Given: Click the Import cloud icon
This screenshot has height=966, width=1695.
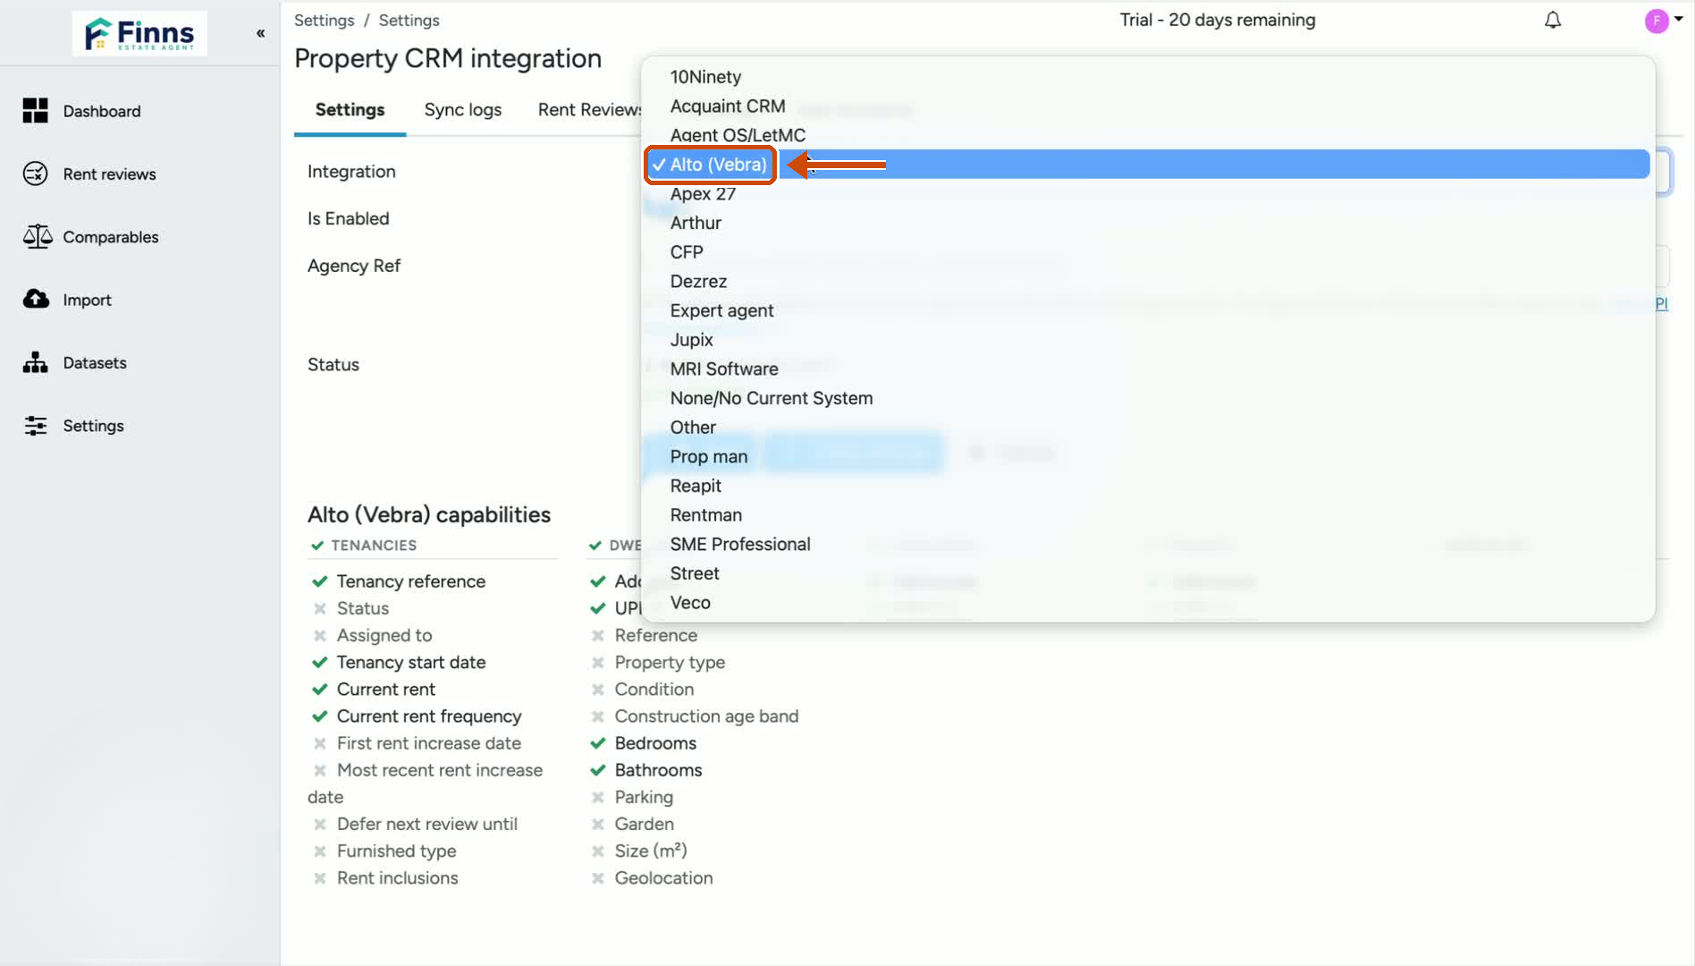Looking at the screenshot, I should [x=36, y=299].
